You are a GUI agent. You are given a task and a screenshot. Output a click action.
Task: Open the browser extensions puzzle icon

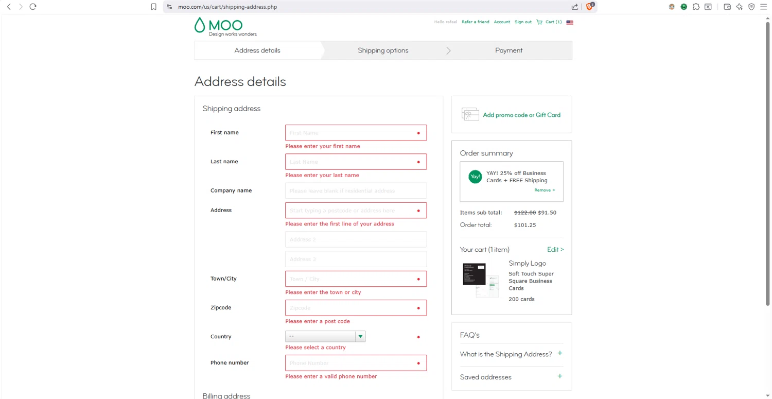coord(696,7)
